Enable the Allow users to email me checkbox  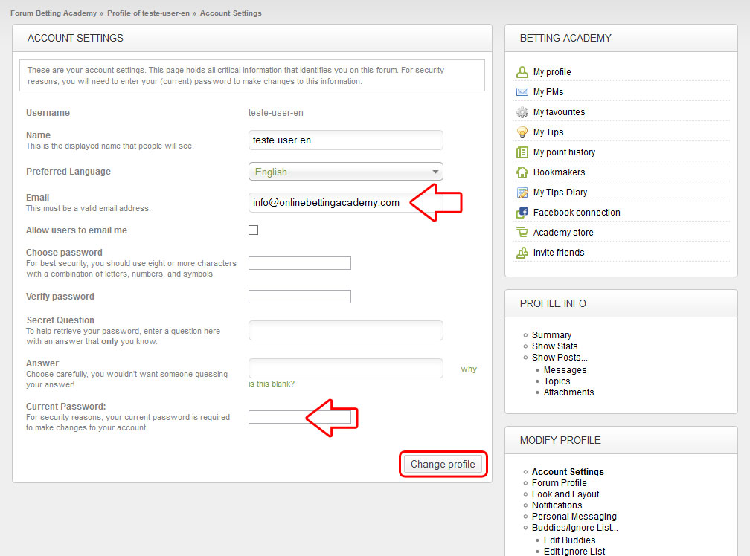tap(253, 230)
